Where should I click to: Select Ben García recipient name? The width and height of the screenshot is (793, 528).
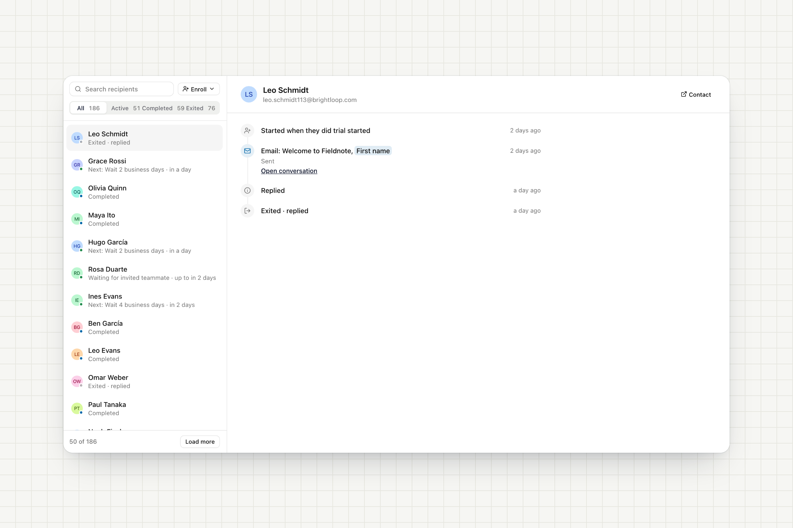(x=105, y=323)
